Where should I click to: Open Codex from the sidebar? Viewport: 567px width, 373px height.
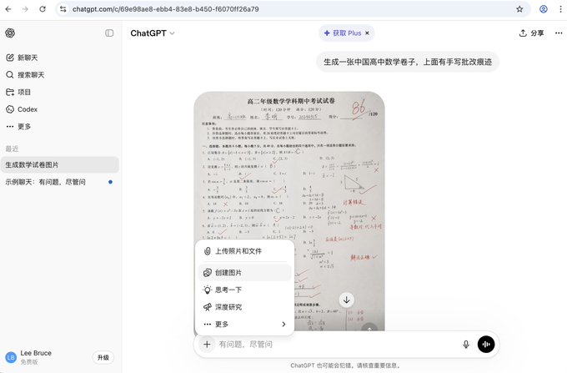(x=22, y=109)
